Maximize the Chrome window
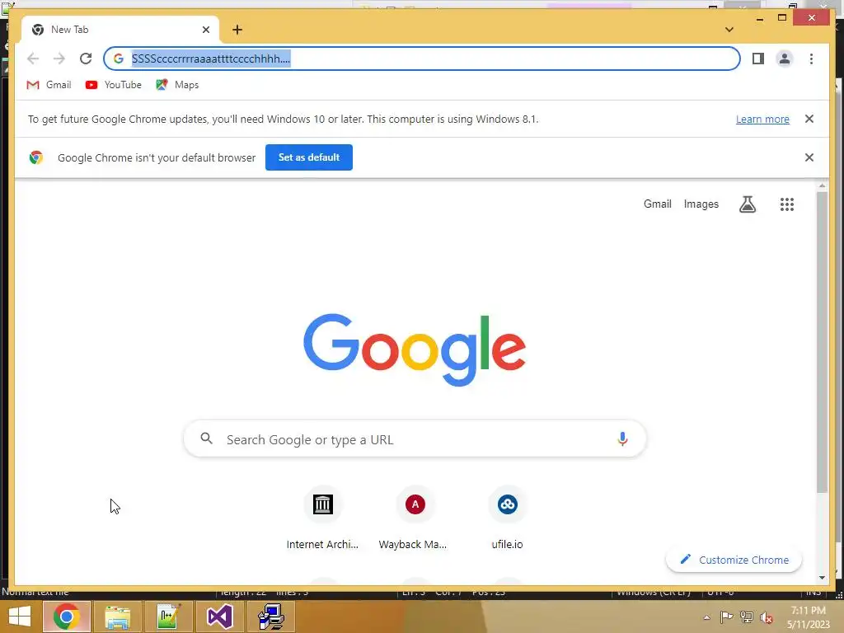844x633 pixels. pyautogui.click(x=782, y=18)
